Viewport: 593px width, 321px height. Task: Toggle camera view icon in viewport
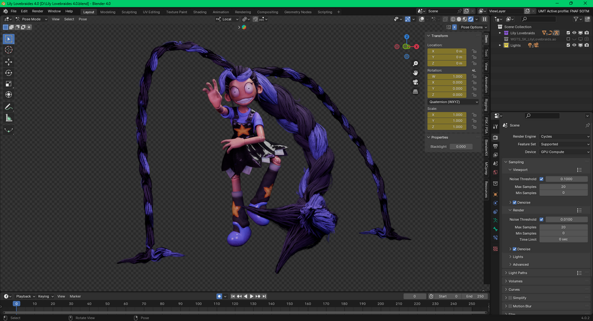pyautogui.click(x=415, y=82)
